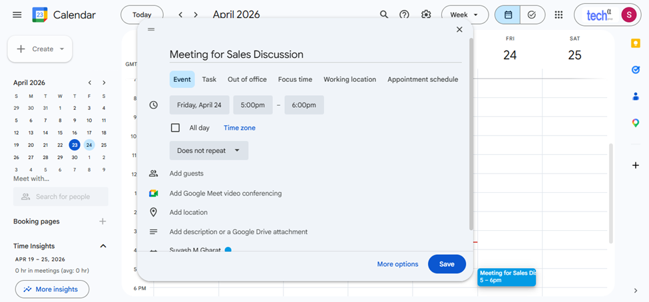Open More insights button
Image resolution: width=649 pixels, height=302 pixels.
(52, 289)
